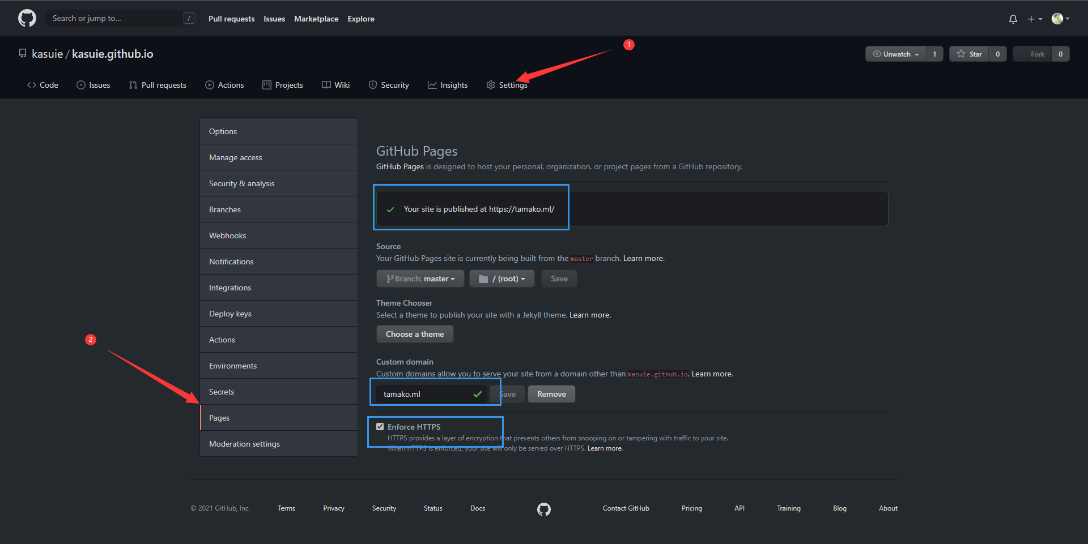Open the GitHub octocat logo homepage
Screen dimensions: 1088x544
click(27, 18)
